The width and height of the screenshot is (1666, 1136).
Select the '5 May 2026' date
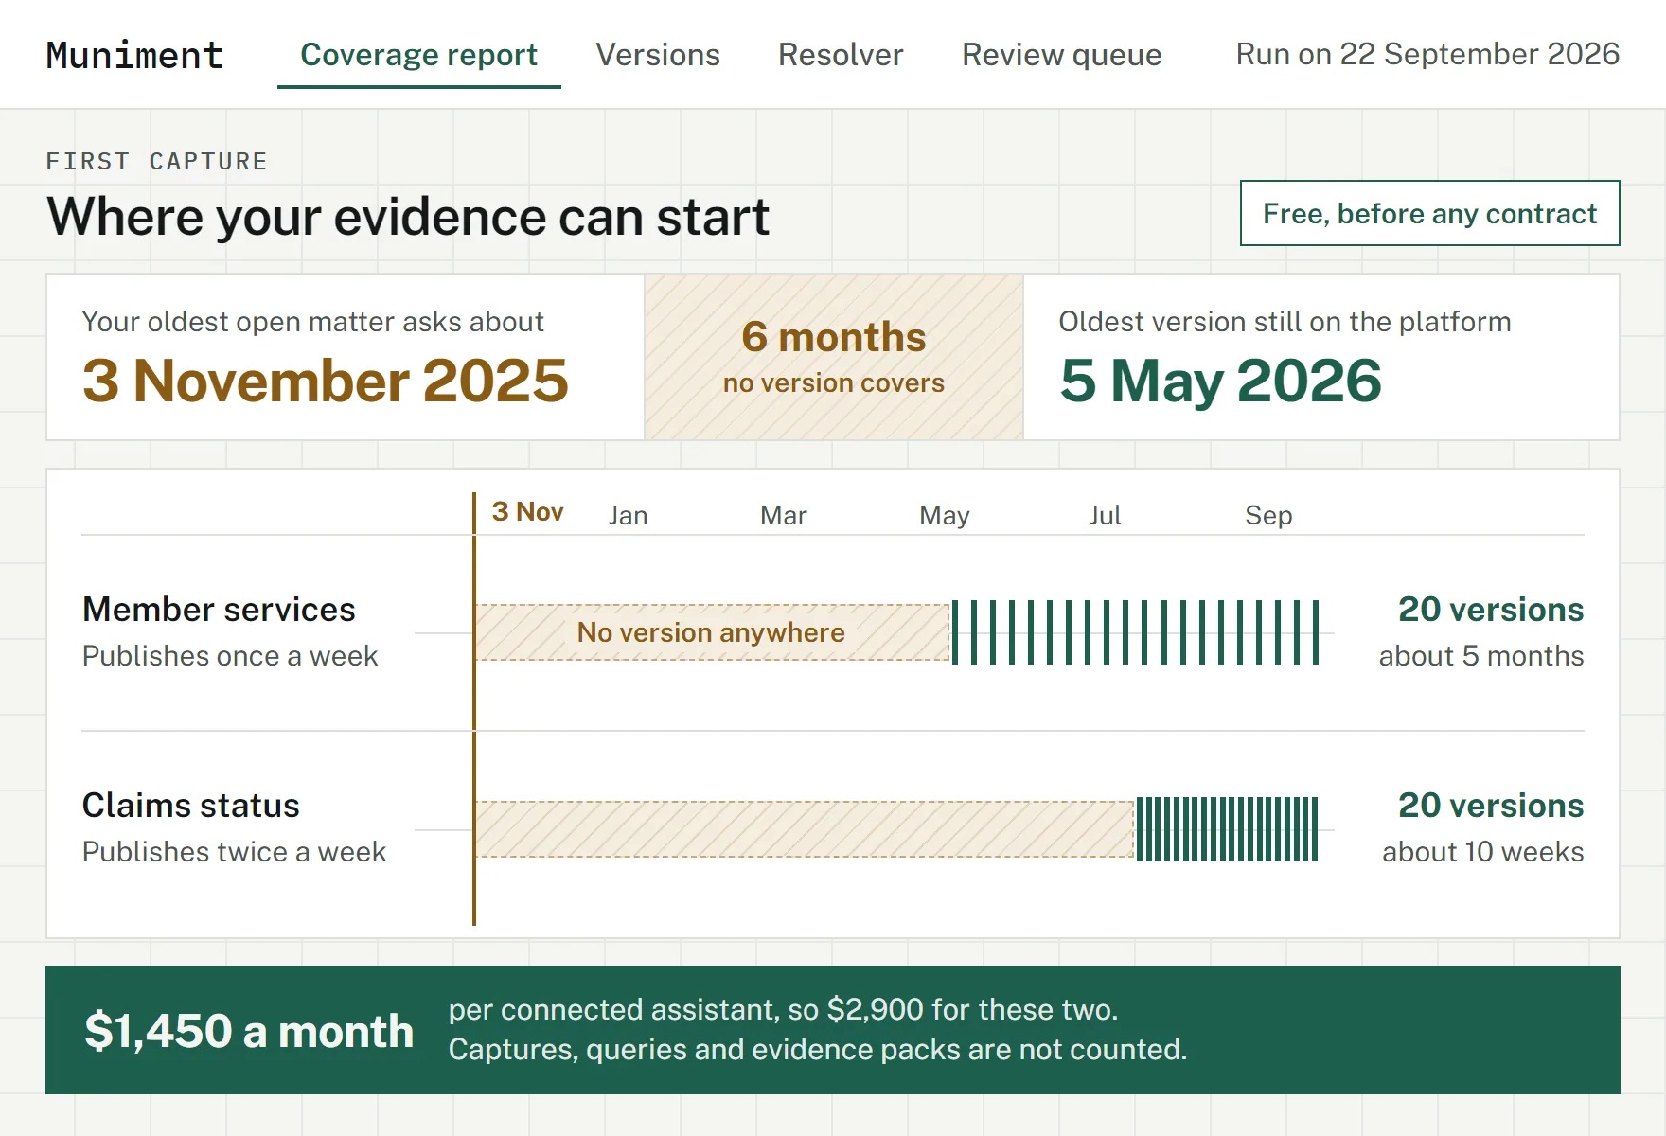[1220, 381]
